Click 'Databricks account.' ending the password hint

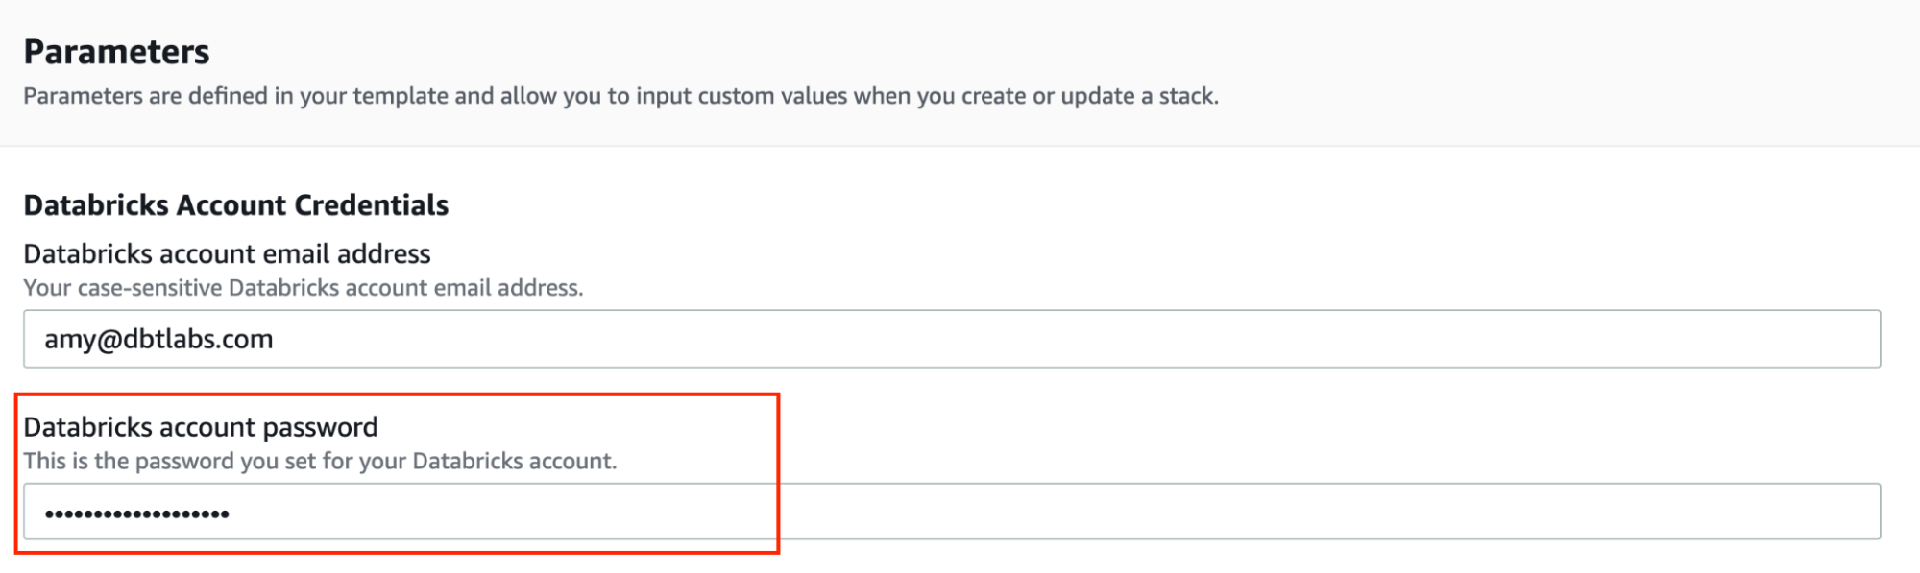point(514,462)
